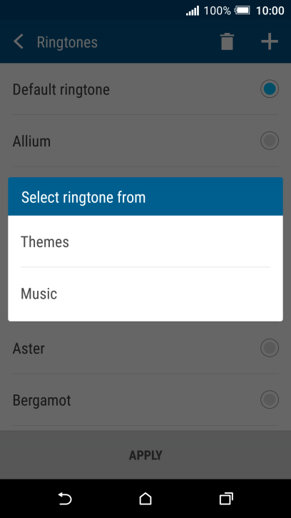Tap the back arrow next to Ringtones
This screenshot has width=291, height=518.
coord(19,42)
